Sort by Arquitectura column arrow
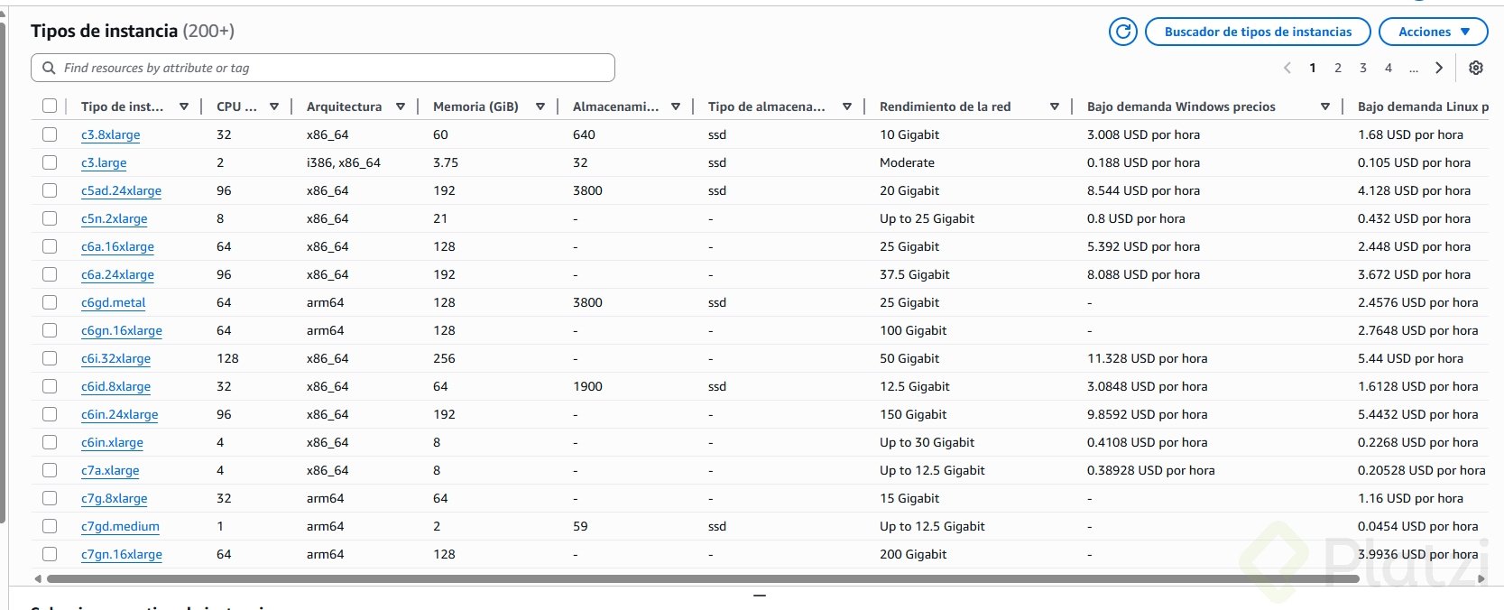 pos(401,106)
